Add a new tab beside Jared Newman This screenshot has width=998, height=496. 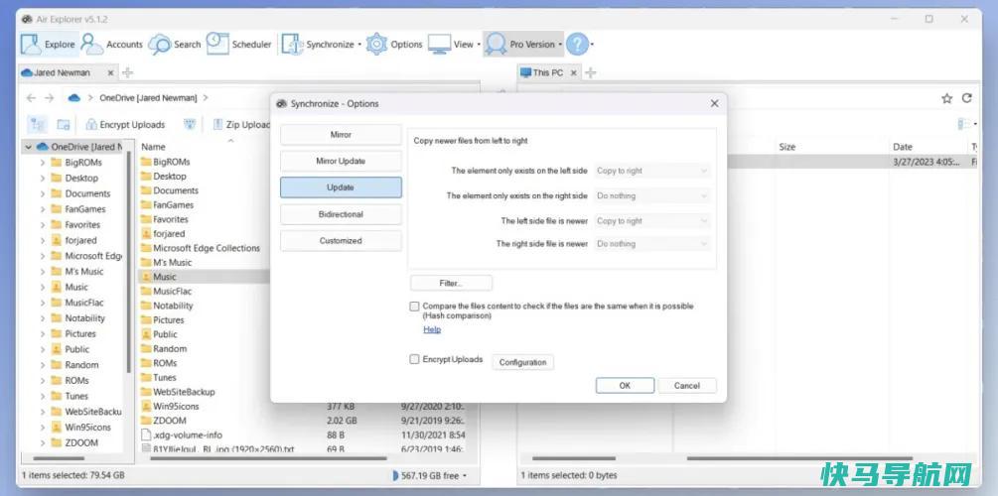point(127,72)
